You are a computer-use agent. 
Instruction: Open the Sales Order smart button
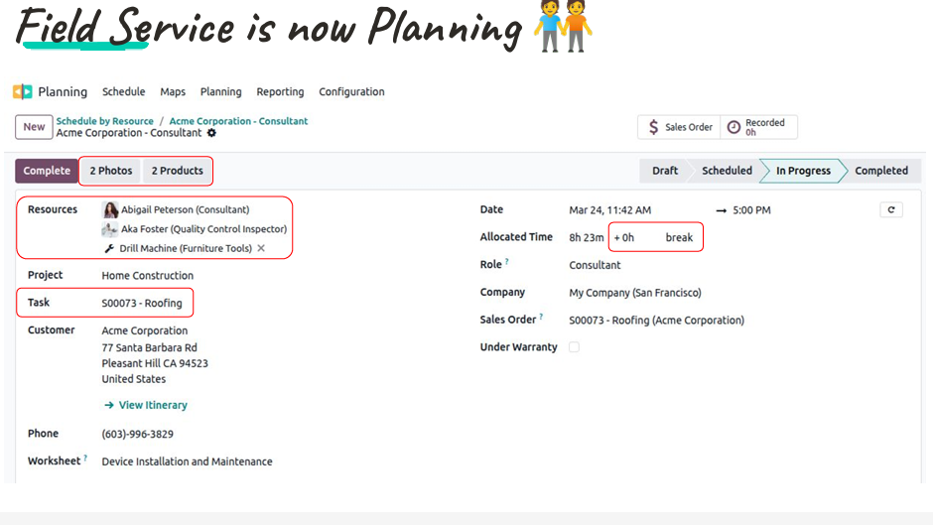click(x=680, y=127)
